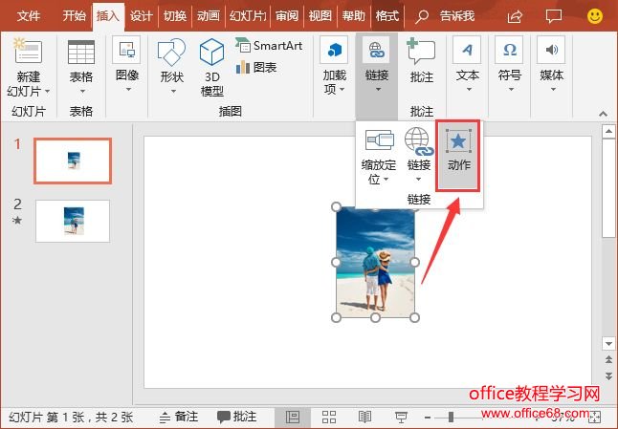
Task: Go to next slide double-arrow button
Action: (x=608, y=375)
